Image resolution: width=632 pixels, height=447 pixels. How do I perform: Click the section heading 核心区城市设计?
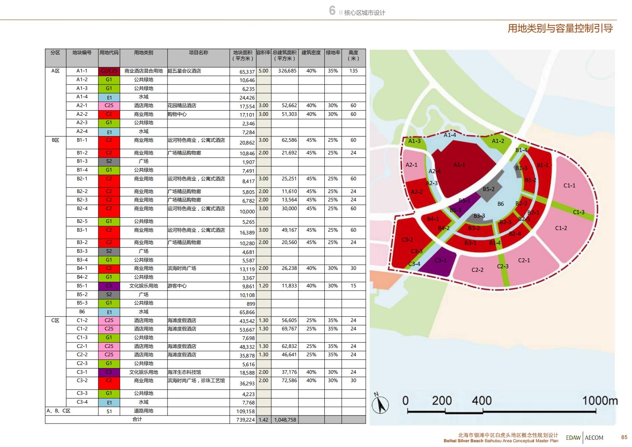pos(365,13)
